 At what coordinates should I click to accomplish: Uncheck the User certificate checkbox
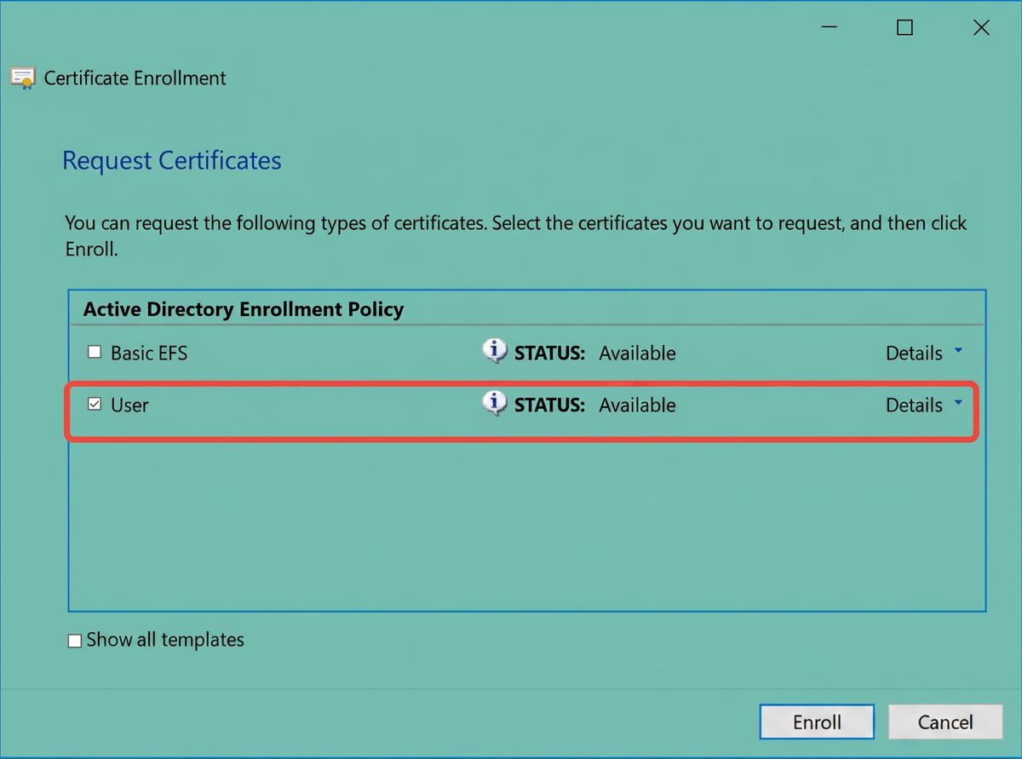click(95, 405)
